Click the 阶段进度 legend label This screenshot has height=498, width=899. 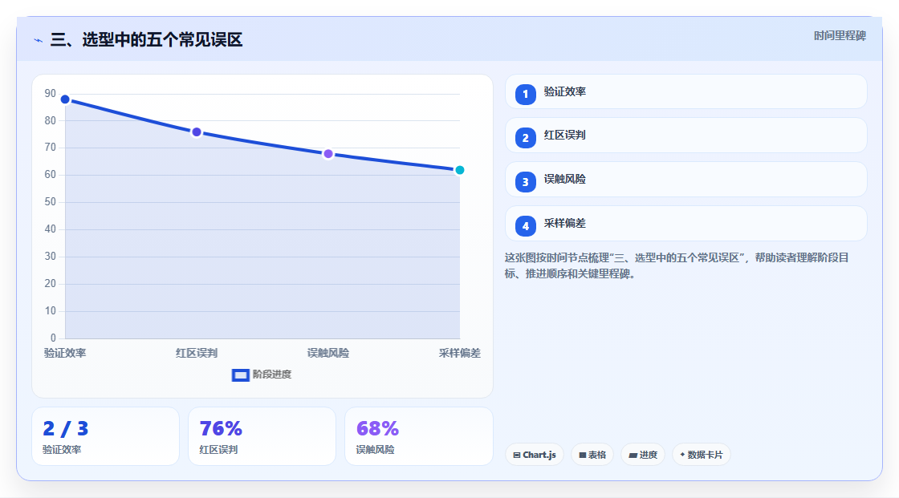tap(272, 375)
